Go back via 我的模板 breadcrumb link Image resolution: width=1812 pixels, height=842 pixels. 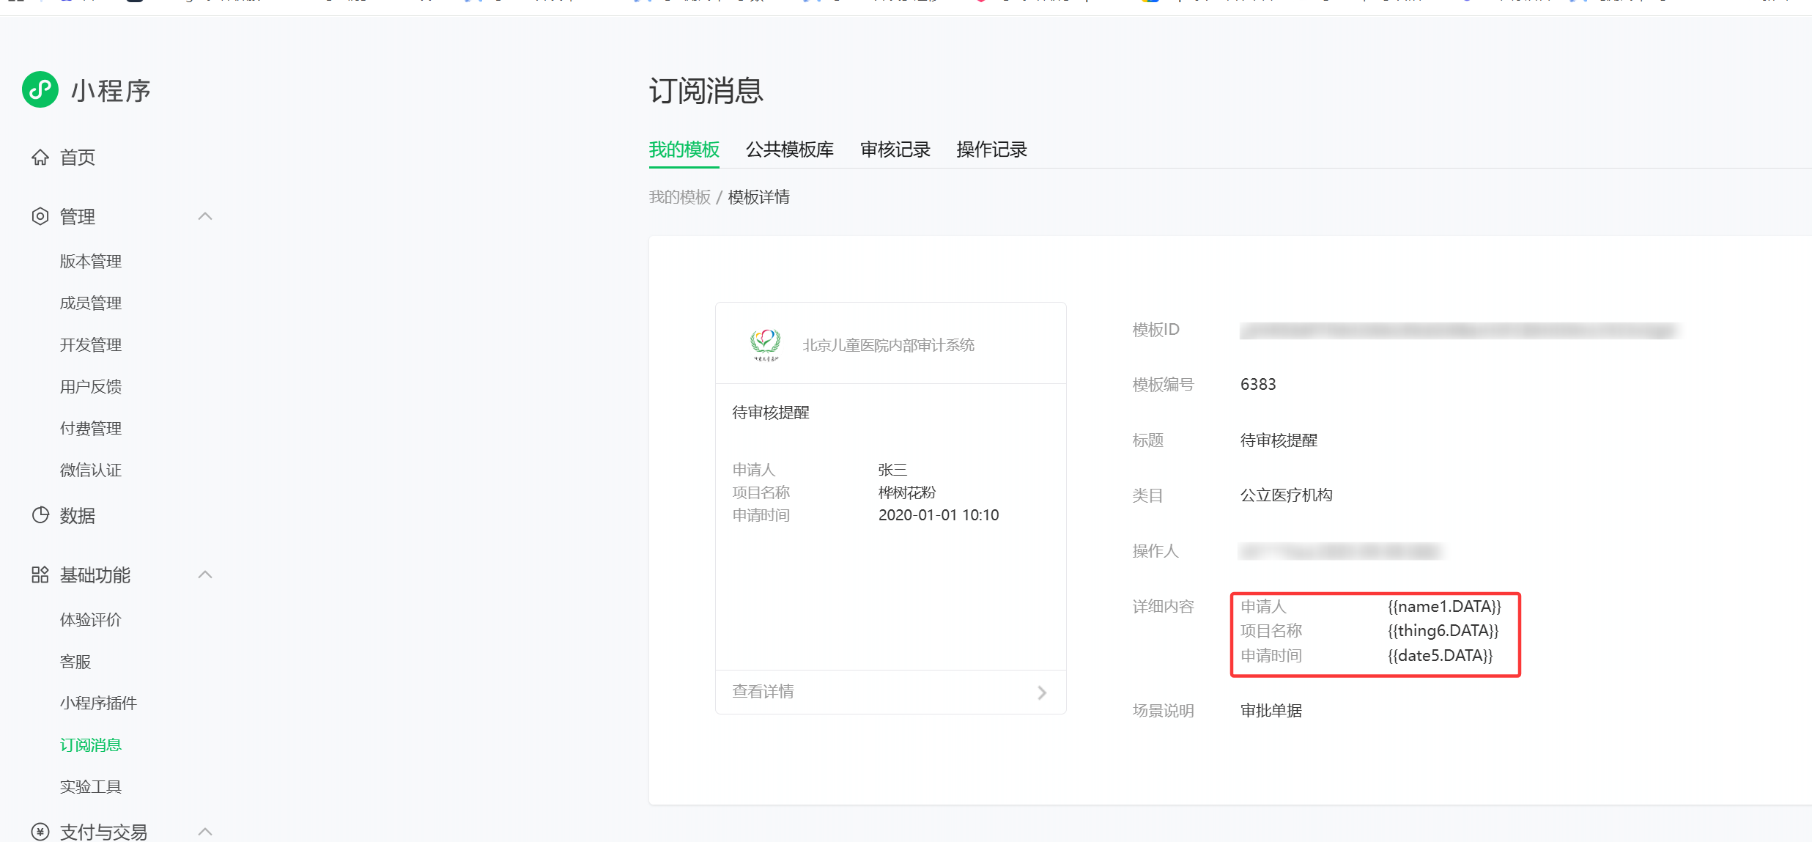point(679,197)
